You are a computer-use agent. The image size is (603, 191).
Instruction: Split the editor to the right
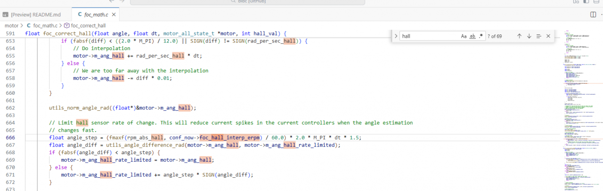tap(593, 15)
